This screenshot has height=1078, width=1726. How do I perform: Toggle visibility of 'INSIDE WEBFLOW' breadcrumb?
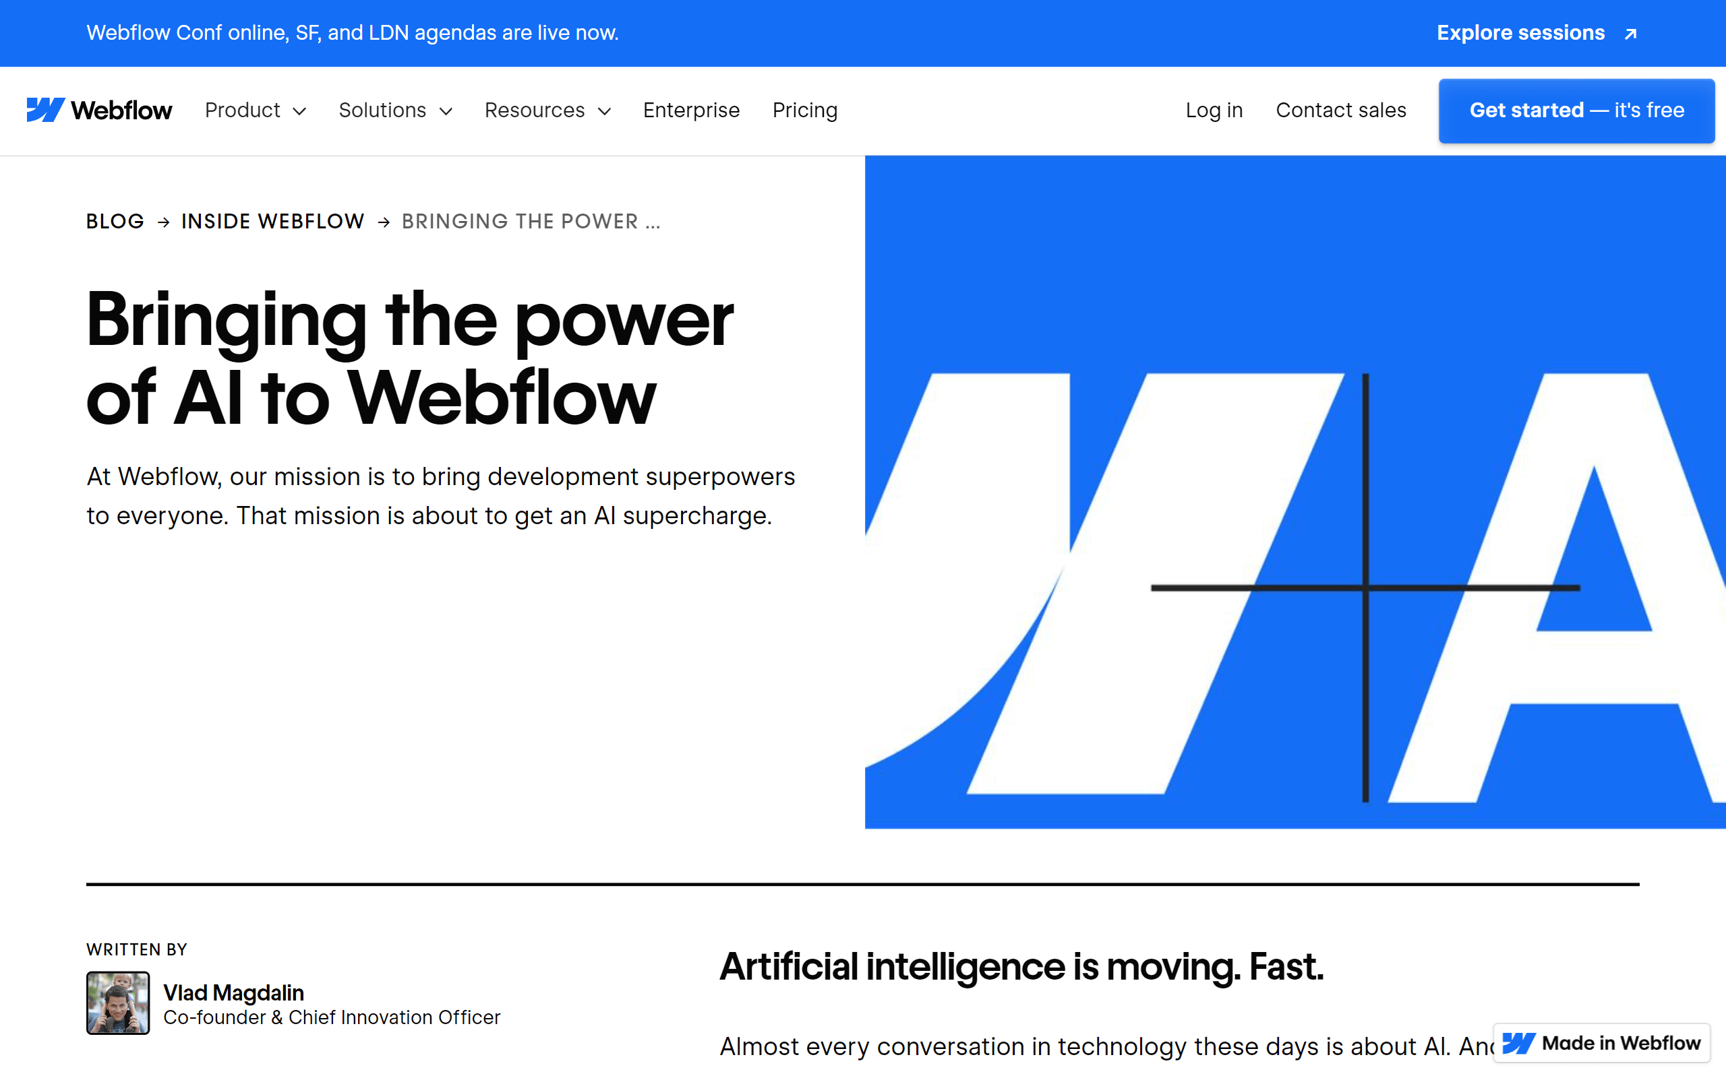tap(273, 221)
